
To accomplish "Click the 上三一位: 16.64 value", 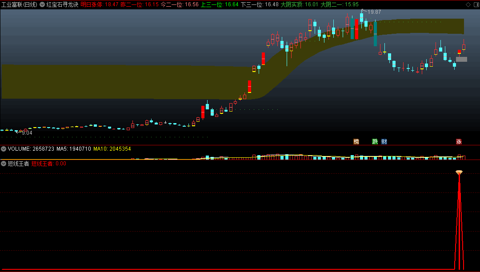I will [220, 4].
